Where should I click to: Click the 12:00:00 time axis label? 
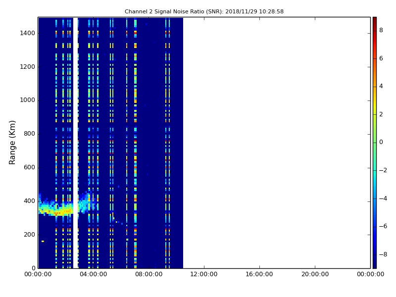[x=204, y=274]
